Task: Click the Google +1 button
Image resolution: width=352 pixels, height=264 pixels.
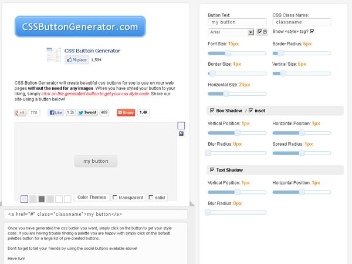Action: coord(20,112)
